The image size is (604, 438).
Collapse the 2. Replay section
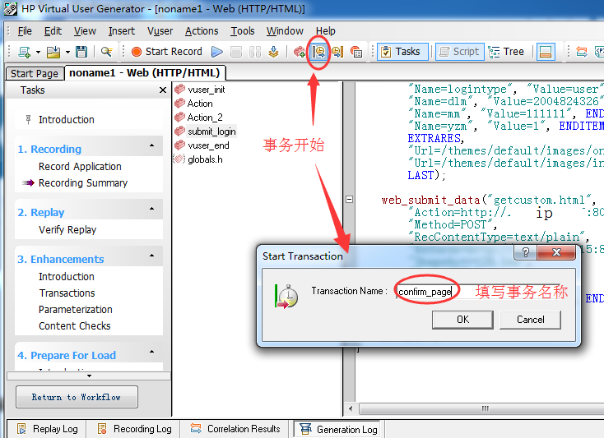(x=151, y=209)
